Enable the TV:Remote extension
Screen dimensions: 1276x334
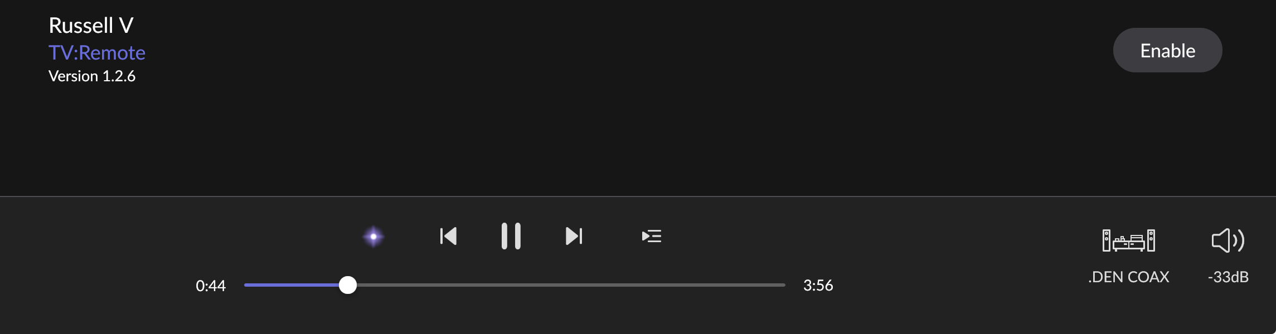coord(1167,50)
